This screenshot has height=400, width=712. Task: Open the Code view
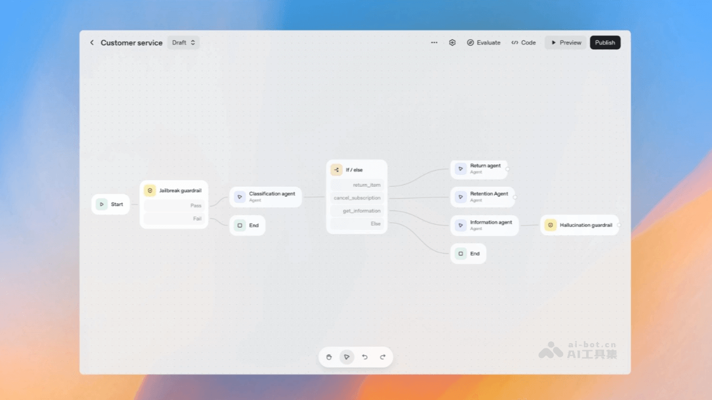pyautogui.click(x=523, y=42)
